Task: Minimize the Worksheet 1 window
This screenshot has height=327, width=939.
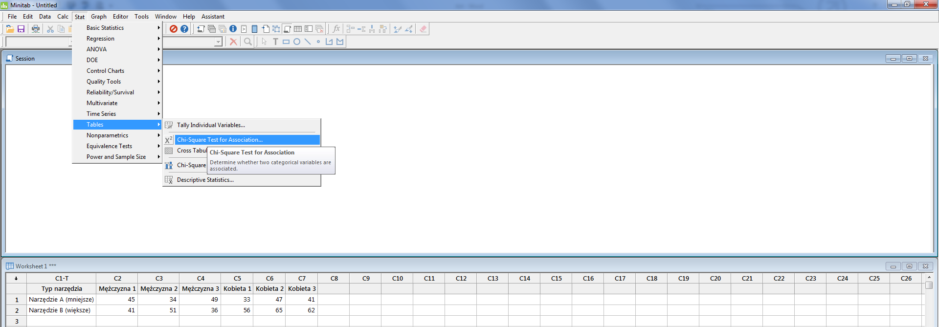Action: click(x=893, y=266)
